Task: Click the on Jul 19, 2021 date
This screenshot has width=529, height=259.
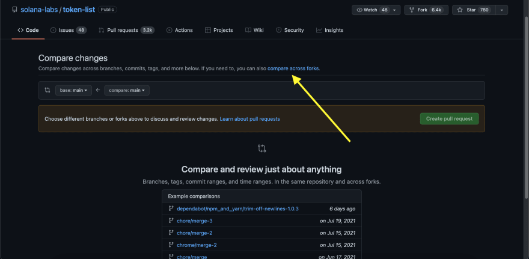Action: [338, 221]
